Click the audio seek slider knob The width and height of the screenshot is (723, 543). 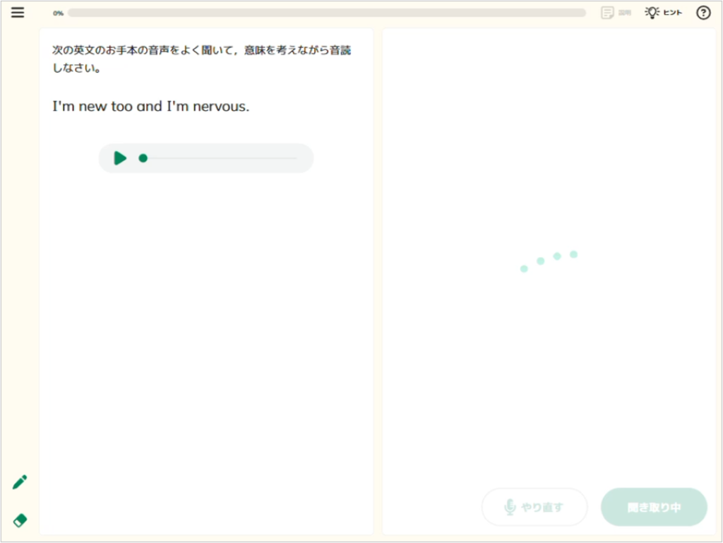(143, 158)
